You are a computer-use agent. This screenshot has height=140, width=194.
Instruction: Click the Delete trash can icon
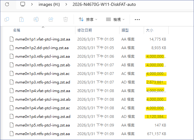tap(66, 19)
